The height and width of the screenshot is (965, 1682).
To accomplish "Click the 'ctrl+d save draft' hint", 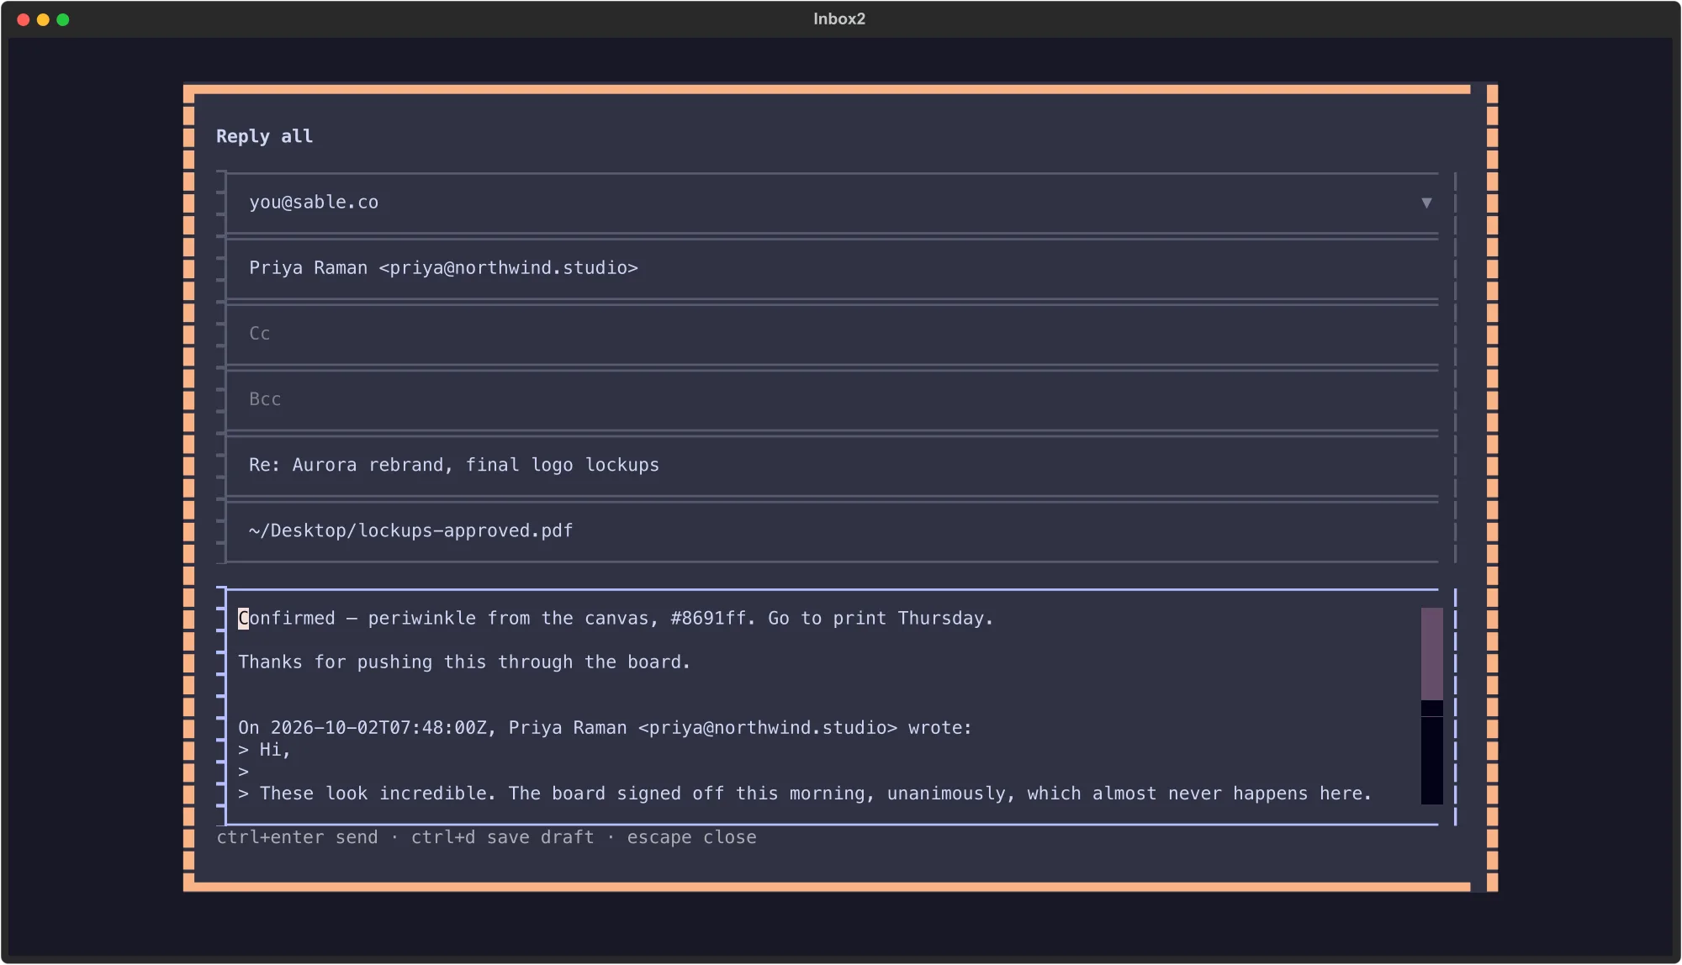I will [503, 837].
